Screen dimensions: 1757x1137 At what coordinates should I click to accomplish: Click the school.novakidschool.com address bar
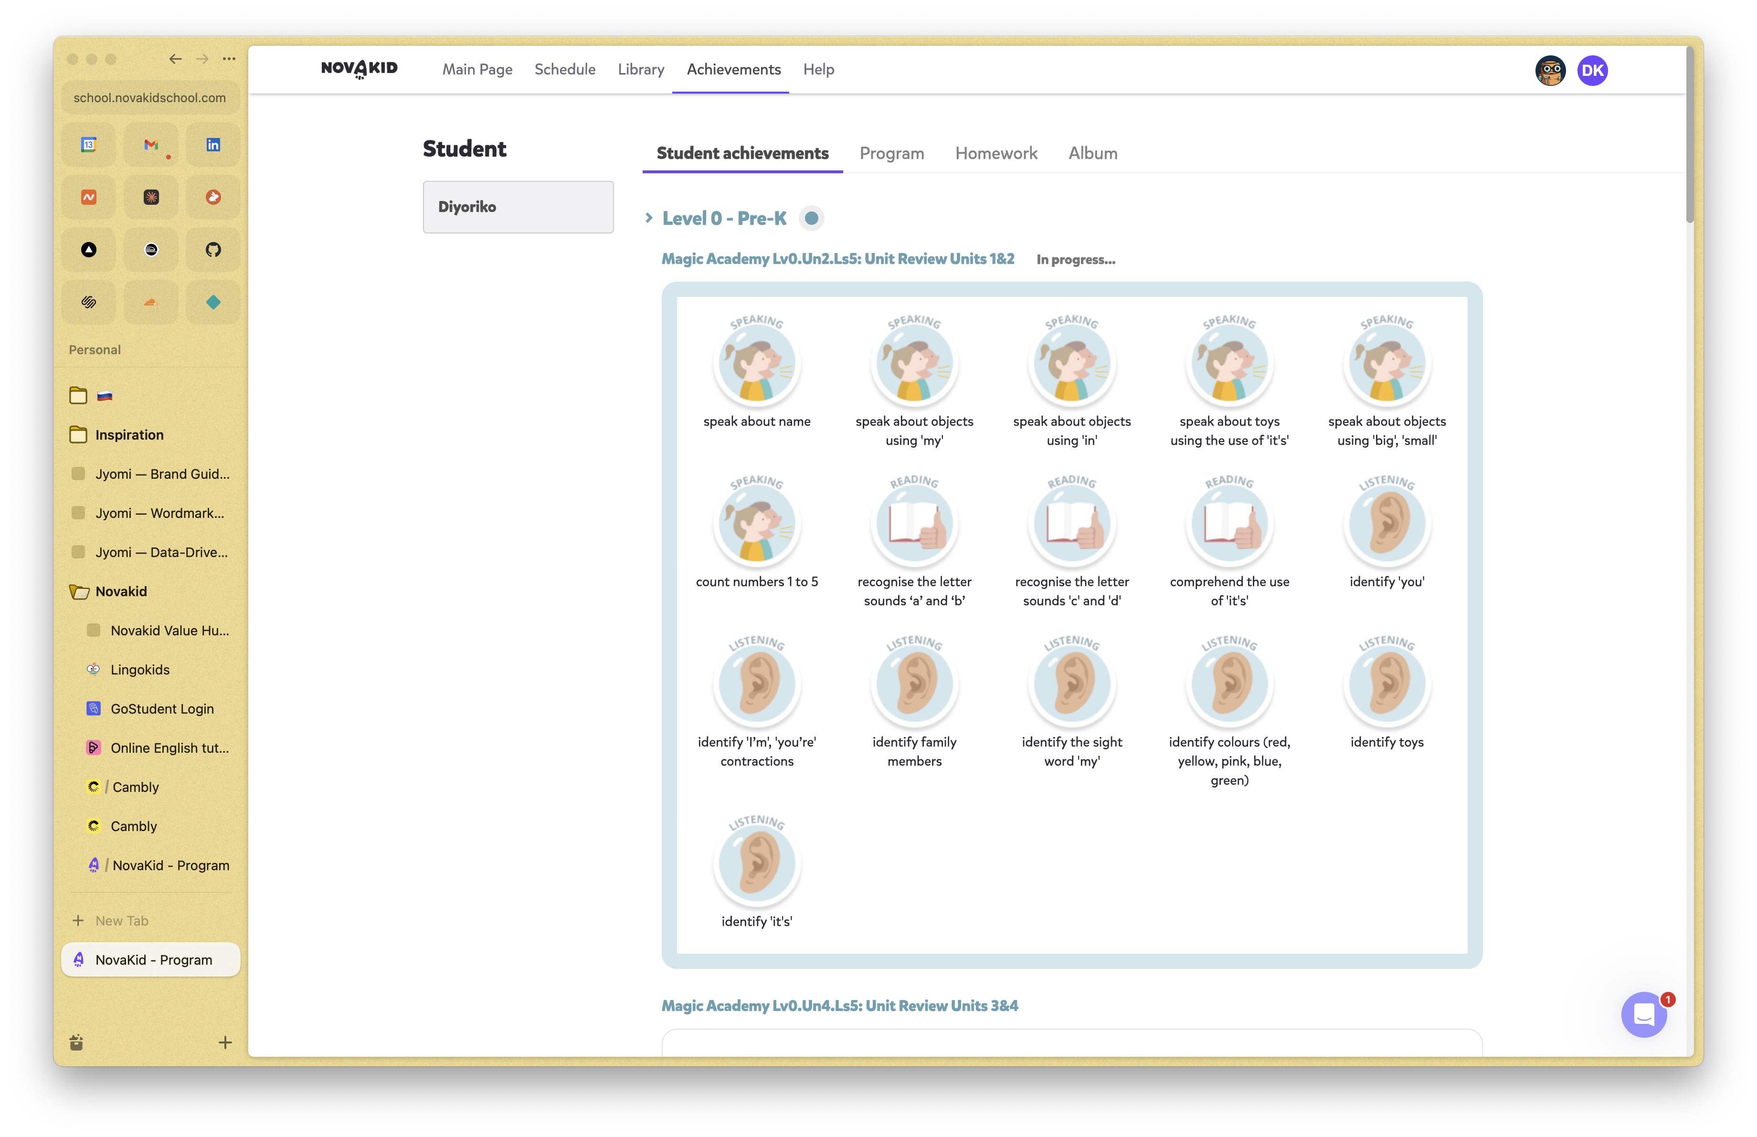150,97
